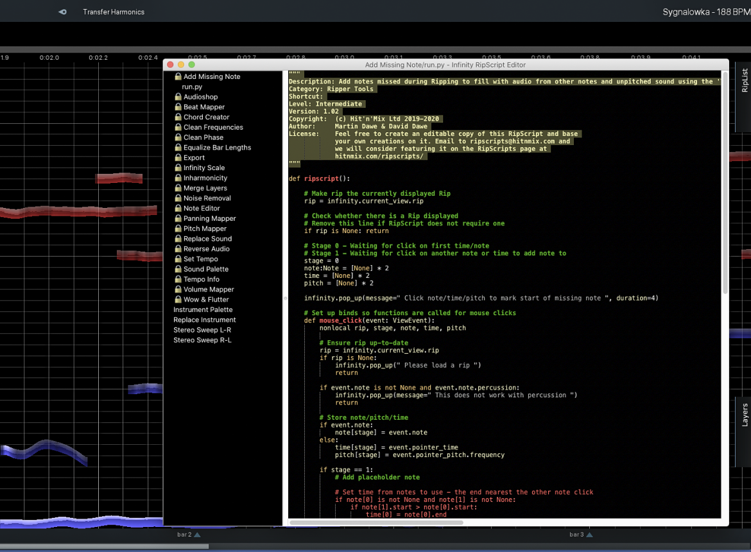Select the Add Missing Note script folder

pyautogui.click(x=212, y=76)
